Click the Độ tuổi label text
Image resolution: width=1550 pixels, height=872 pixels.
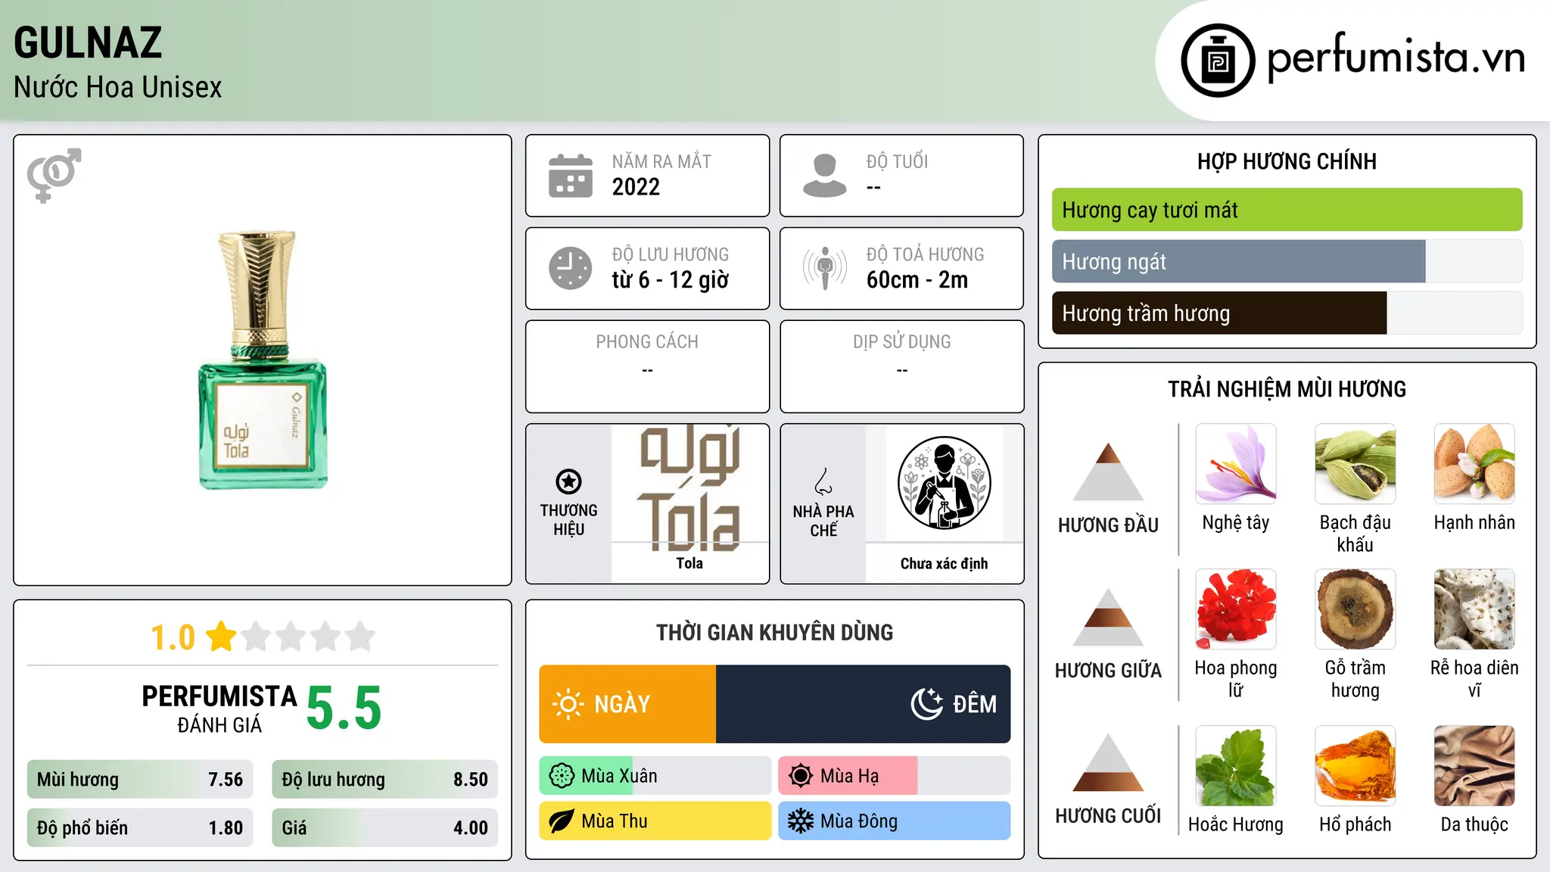(x=897, y=161)
